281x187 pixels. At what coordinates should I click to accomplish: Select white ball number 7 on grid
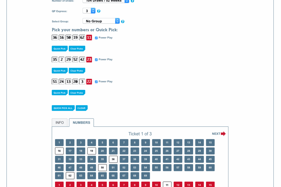124,143
